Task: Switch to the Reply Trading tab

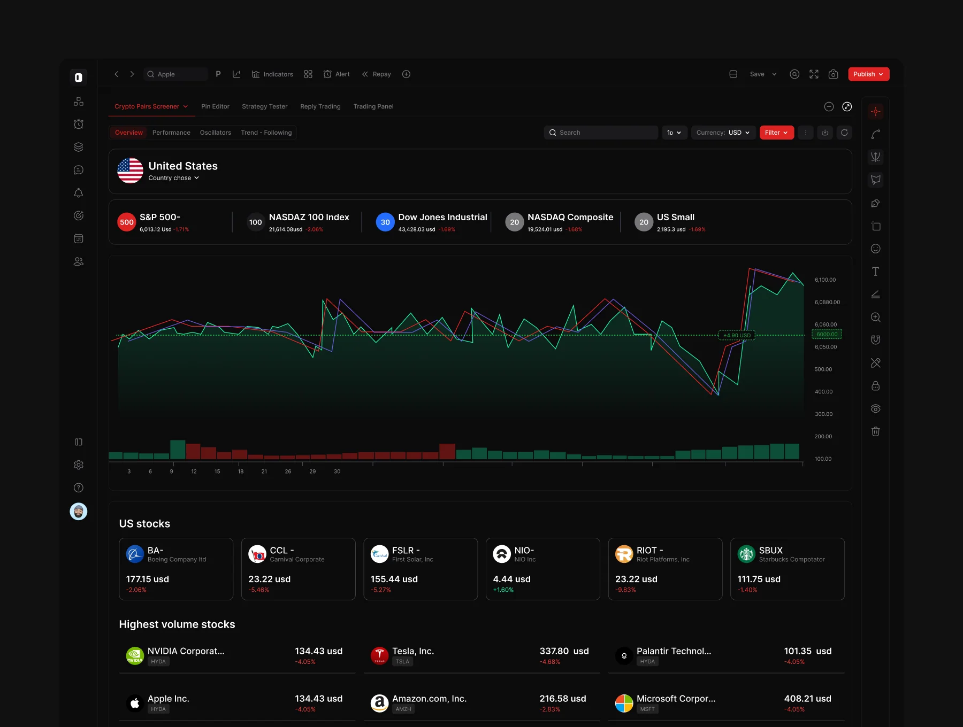Action: tap(320, 106)
